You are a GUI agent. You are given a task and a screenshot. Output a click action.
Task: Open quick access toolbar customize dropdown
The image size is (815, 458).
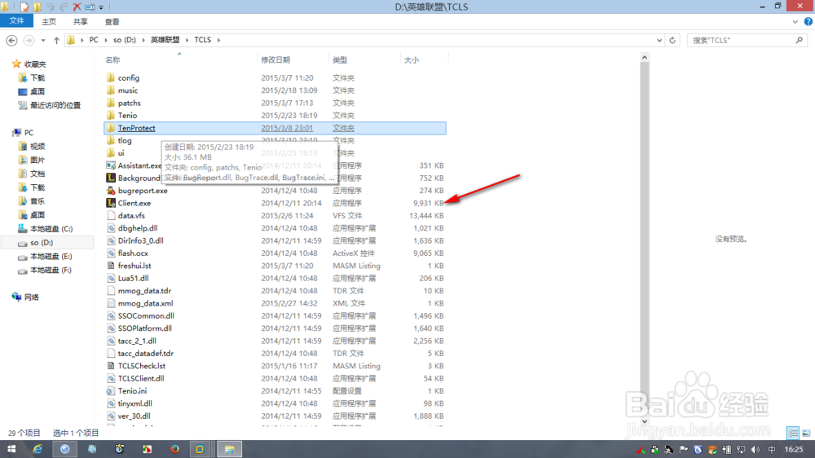coord(101,7)
